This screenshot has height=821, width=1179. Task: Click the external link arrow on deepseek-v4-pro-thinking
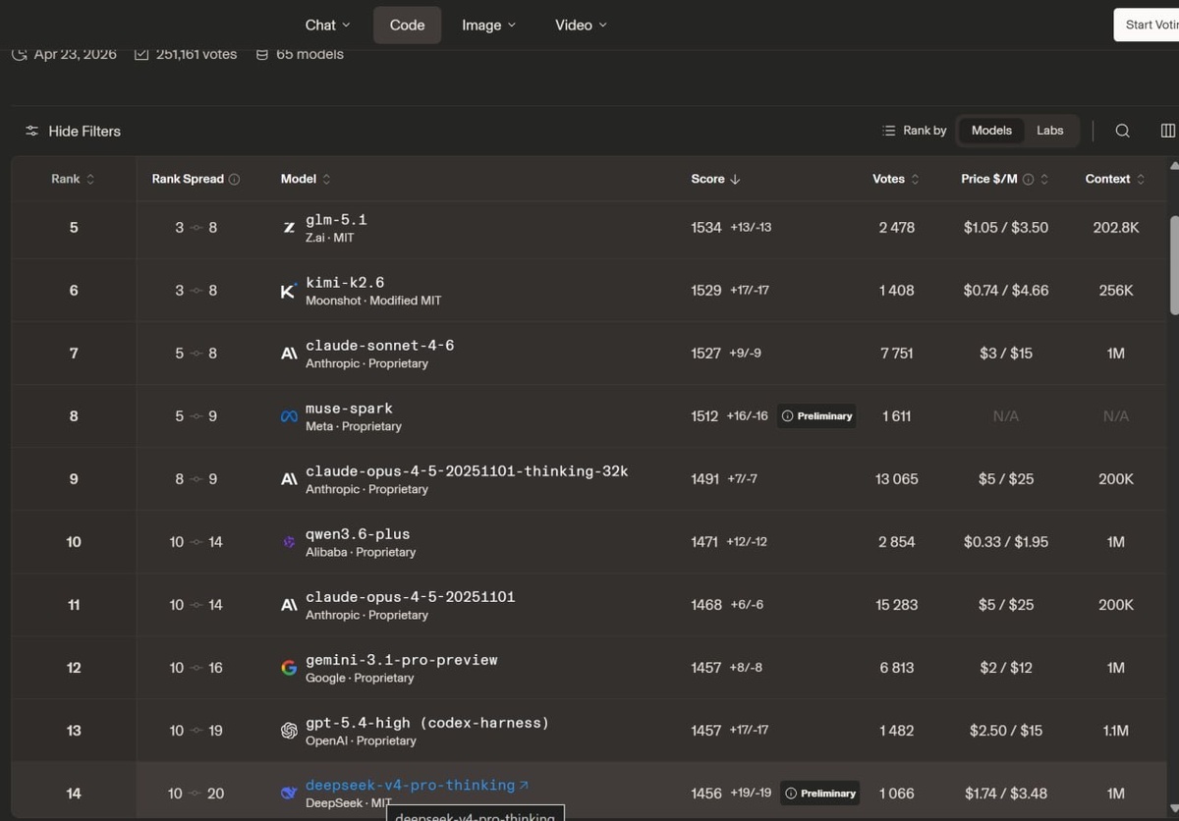524,786
